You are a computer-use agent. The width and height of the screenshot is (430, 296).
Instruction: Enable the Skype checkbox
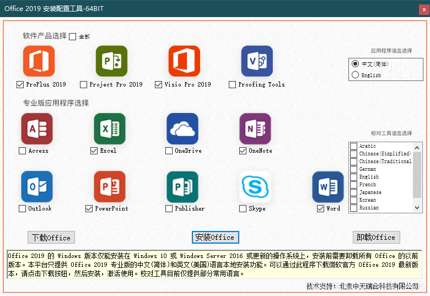pyautogui.click(x=243, y=208)
